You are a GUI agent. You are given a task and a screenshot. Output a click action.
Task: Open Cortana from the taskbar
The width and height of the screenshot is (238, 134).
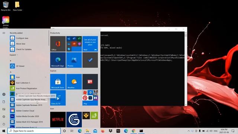pos(64,131)
